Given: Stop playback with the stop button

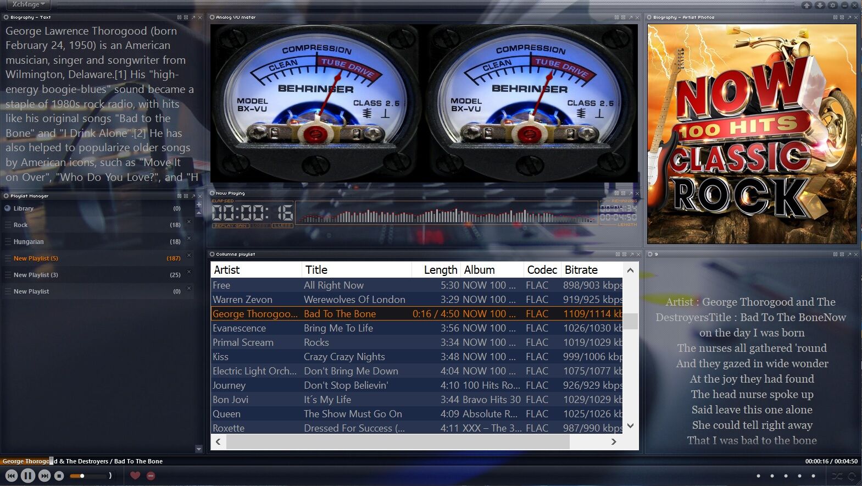Looking at the screenshot, I should tap(59, 476).
